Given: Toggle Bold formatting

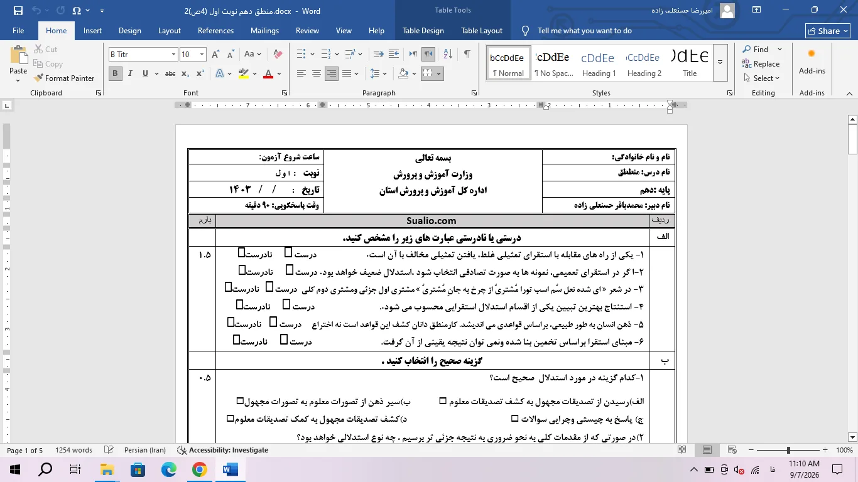Looking at the screenshot, I should coord(115,73).
